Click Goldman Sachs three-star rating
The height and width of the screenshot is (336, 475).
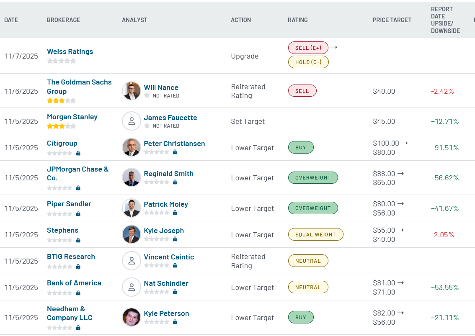coord(62,101)
